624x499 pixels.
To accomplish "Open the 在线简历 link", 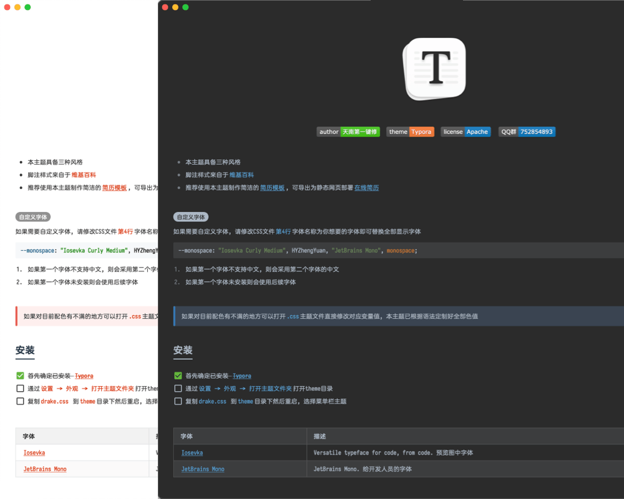I will [366, 188].
